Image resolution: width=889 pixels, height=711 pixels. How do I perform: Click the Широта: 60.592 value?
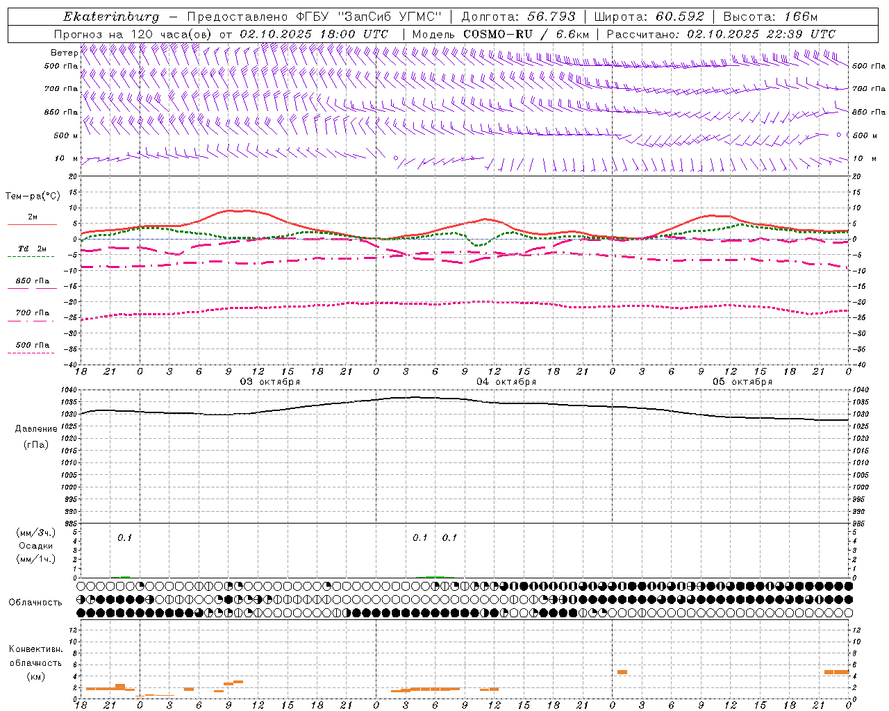click(649, 17)
